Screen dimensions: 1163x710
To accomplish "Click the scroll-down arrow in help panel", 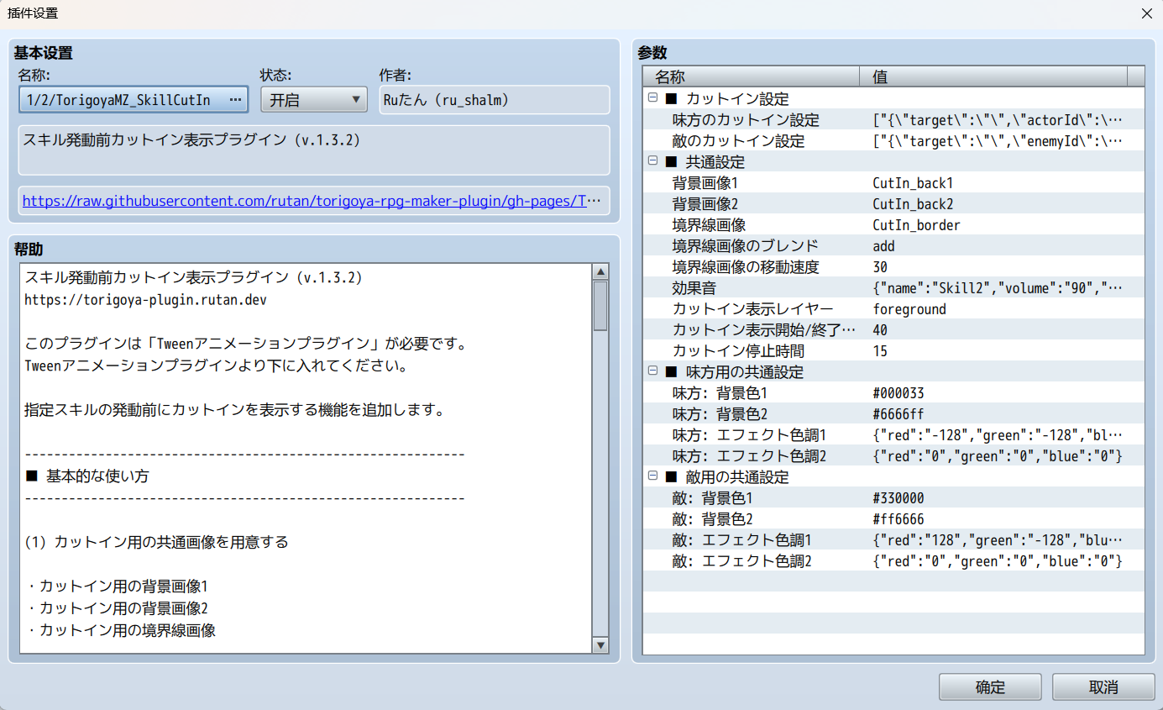I will (x=600, y=645).
